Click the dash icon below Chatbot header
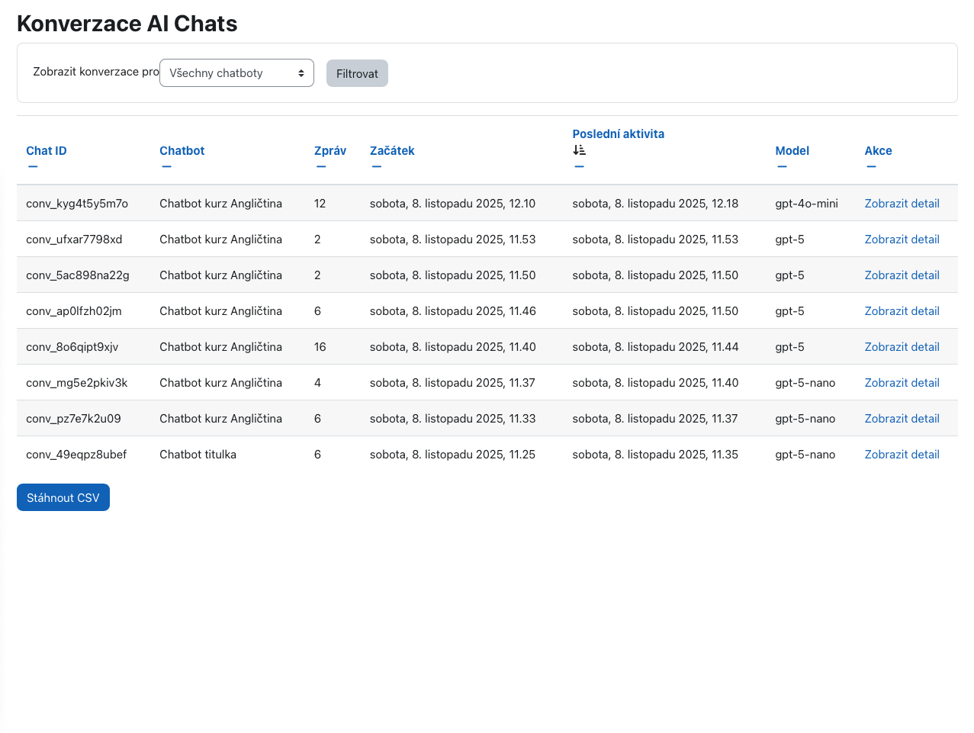Viewport: 974px width, 733px height. 166,167
